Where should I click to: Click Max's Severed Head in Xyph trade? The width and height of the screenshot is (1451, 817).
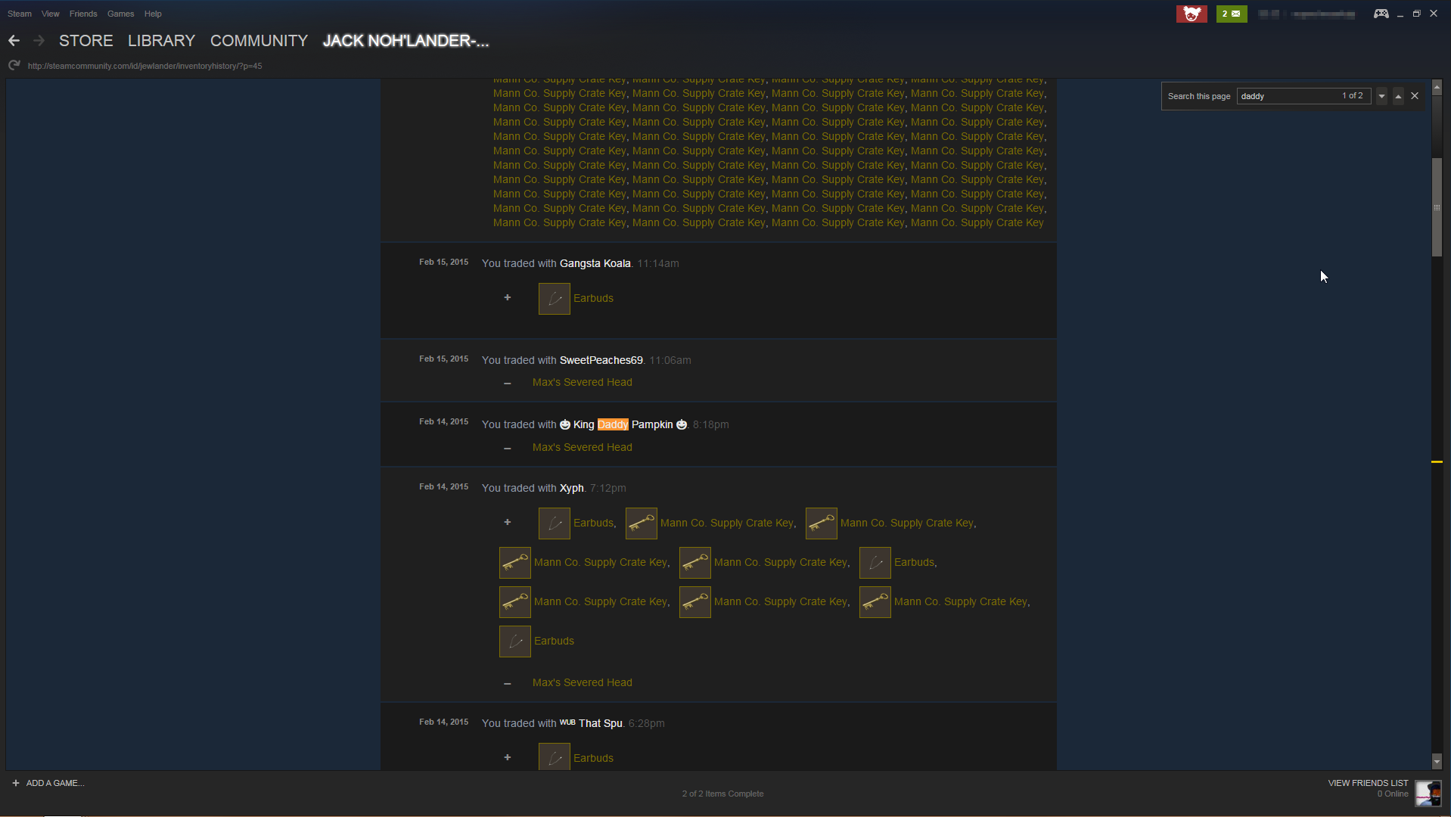point(582,682)
